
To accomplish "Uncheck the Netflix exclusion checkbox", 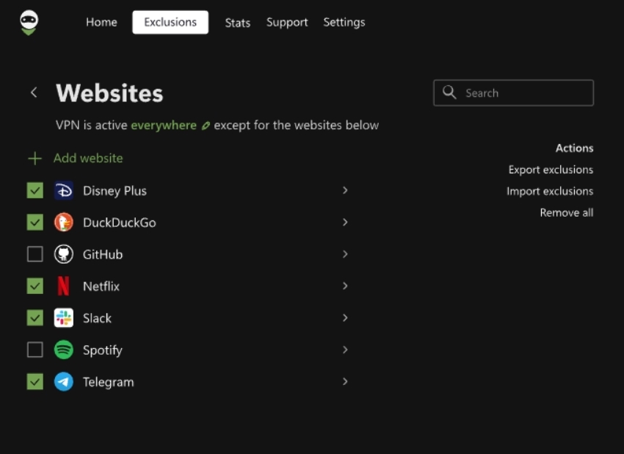I will point(35,287).
